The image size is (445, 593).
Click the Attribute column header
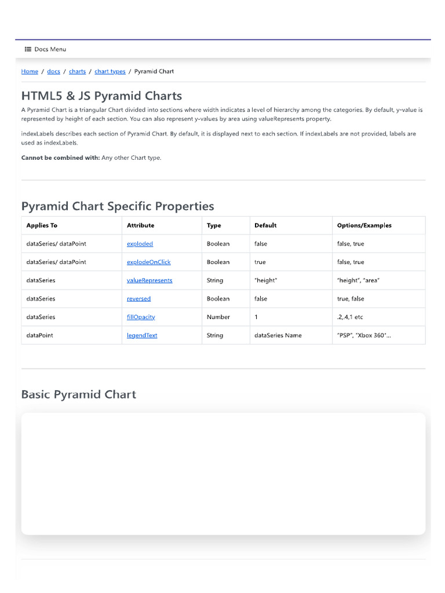(x=140, y=225)
